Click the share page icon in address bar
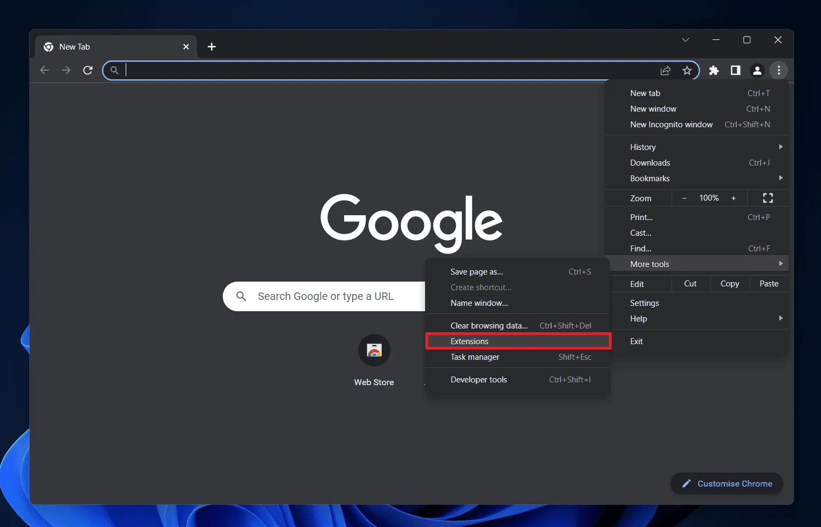 666,71
